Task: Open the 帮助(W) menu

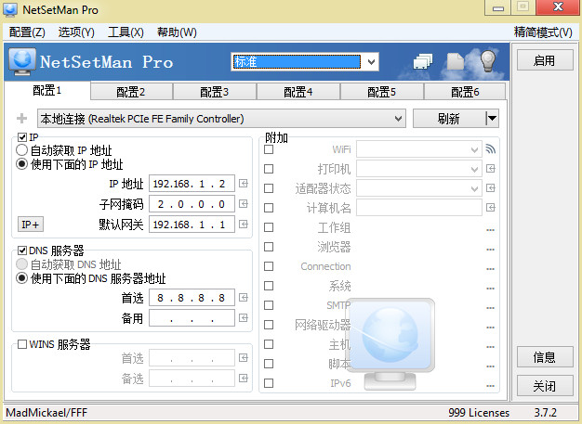Action: [x=177, y=32]
